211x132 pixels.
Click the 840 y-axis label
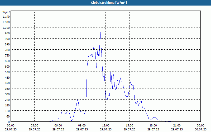(x=7, y=44)
